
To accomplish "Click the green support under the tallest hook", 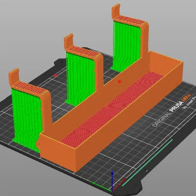I will point(126,46).
